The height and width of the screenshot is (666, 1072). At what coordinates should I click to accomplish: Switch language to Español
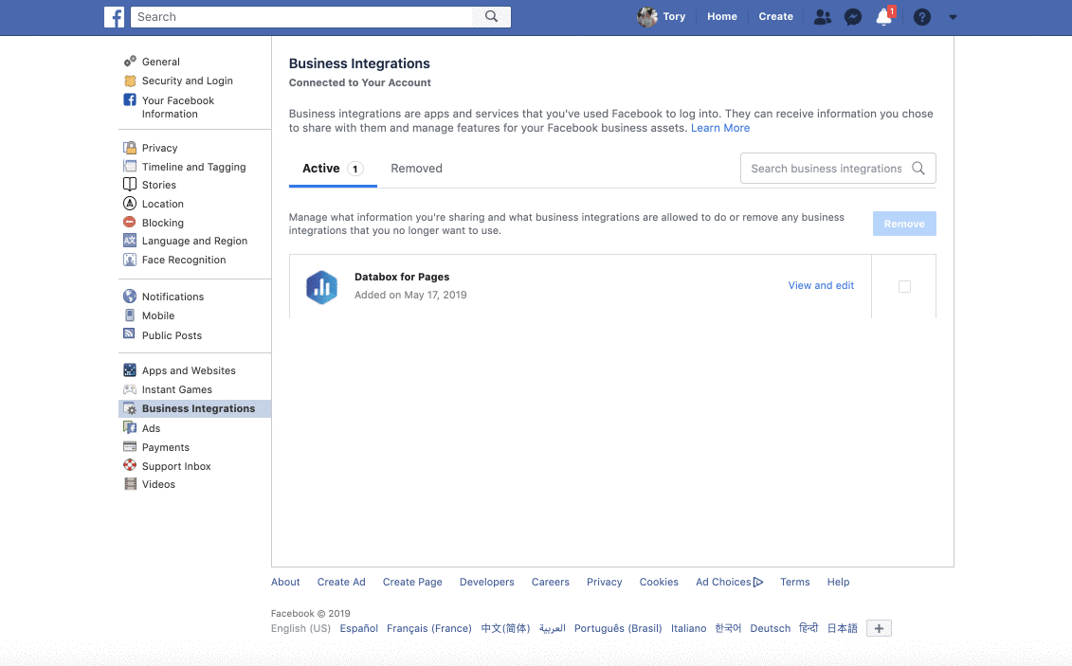[359, 628]
